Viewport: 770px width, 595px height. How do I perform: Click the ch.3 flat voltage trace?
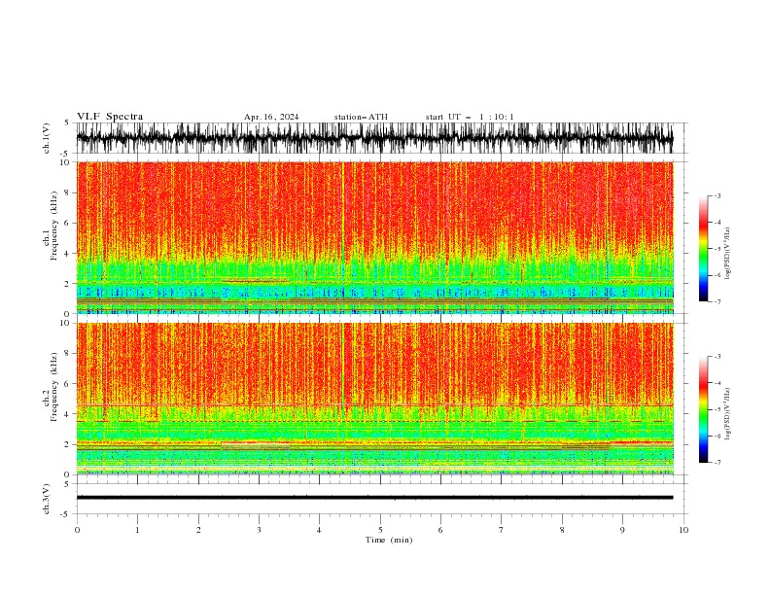tap(374, 498)
